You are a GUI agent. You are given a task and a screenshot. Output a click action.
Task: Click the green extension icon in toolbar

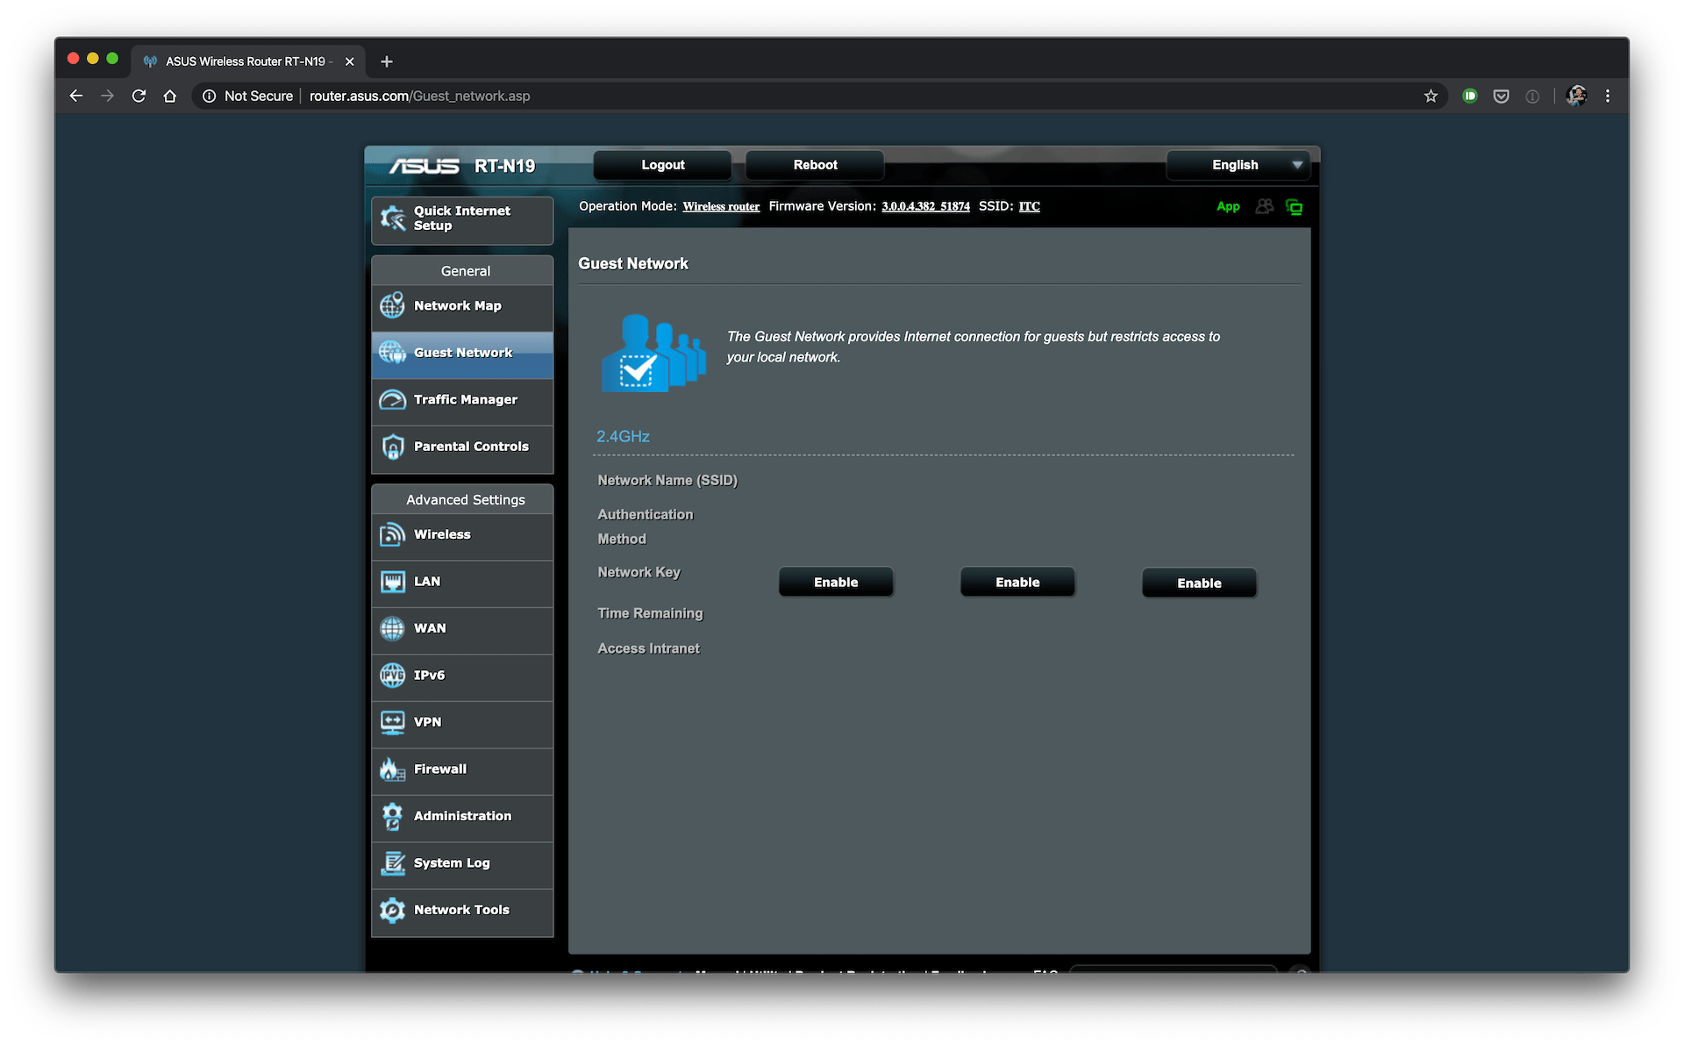(1470, 97)
